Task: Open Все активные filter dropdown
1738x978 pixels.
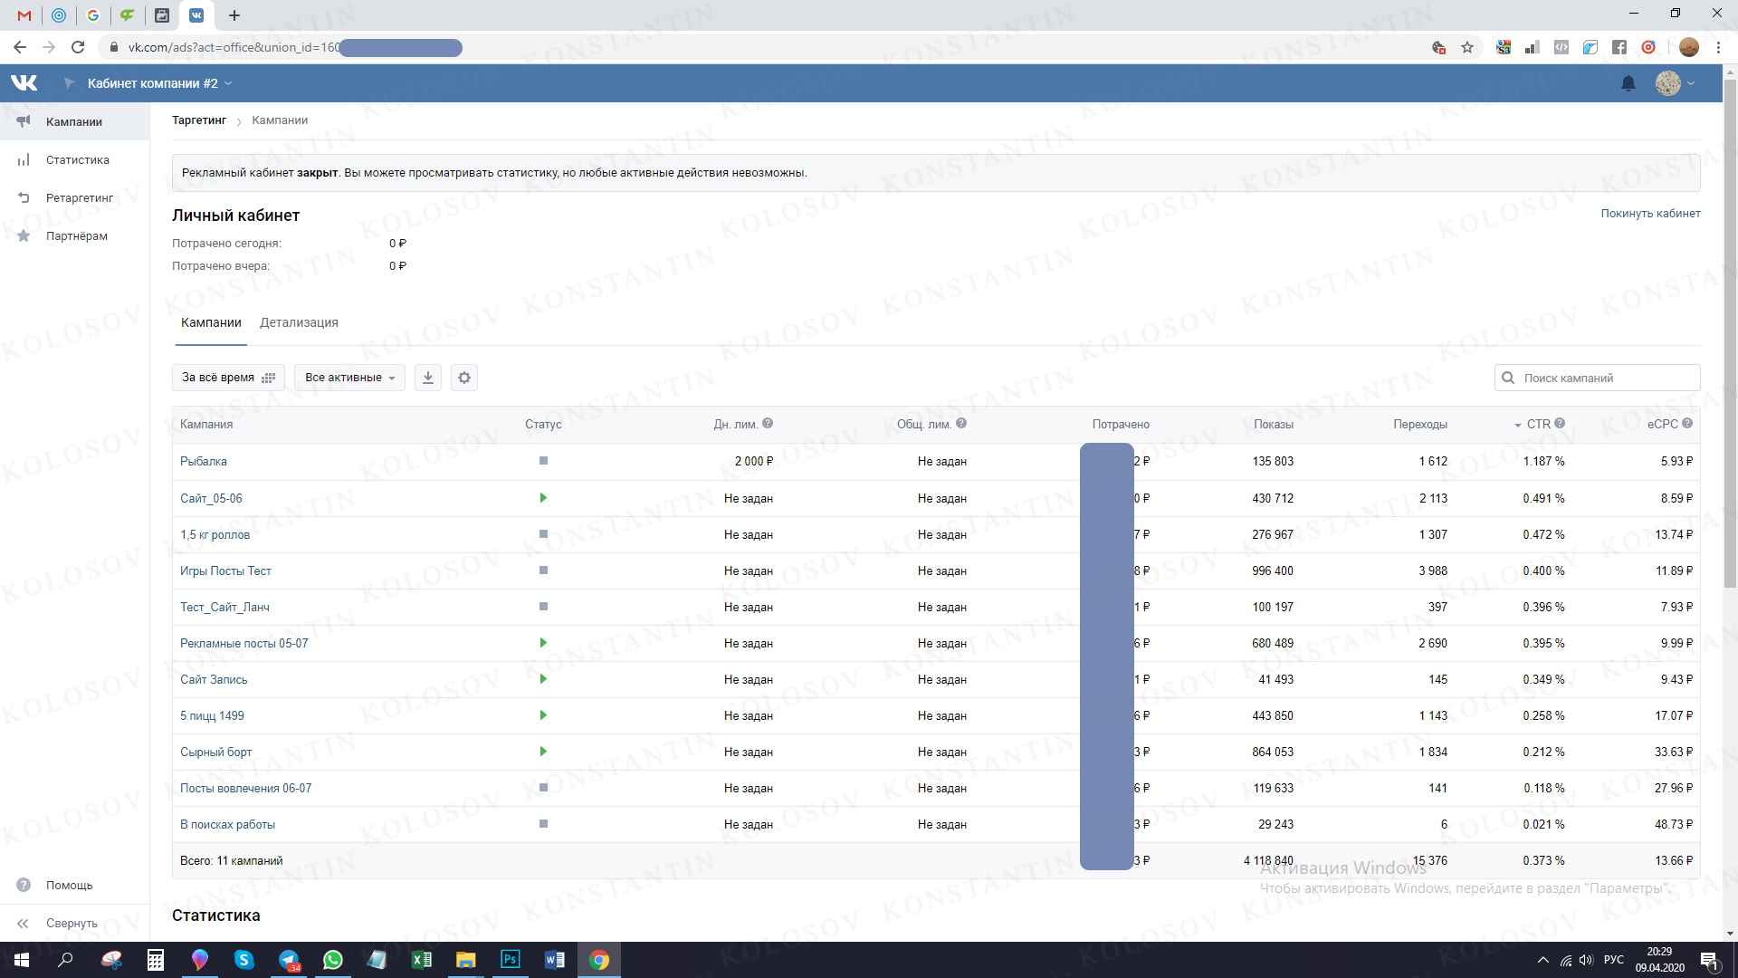Action: point(349,378)
